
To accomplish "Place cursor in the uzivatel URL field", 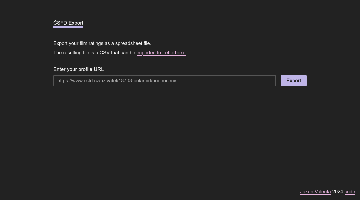I will tap(165, 81).
